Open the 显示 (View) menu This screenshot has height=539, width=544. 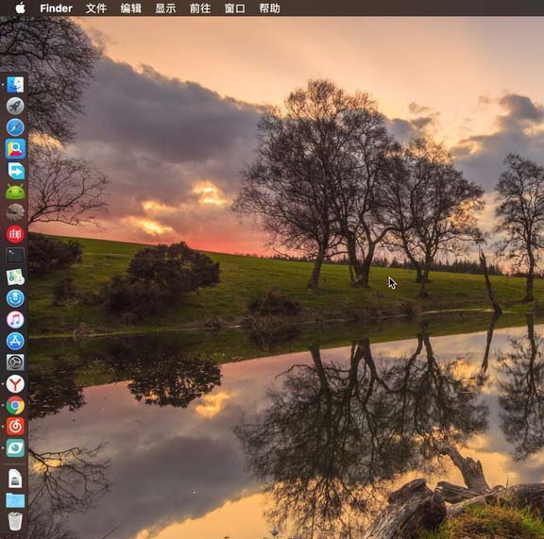pyautogui.click(x=165, y=8)
